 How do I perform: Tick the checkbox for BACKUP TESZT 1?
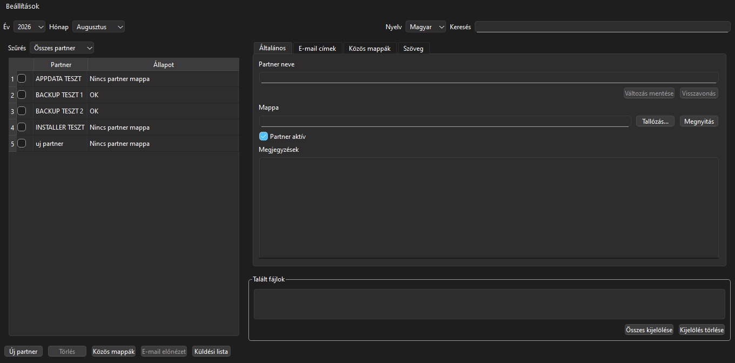[x=22, y=95]
